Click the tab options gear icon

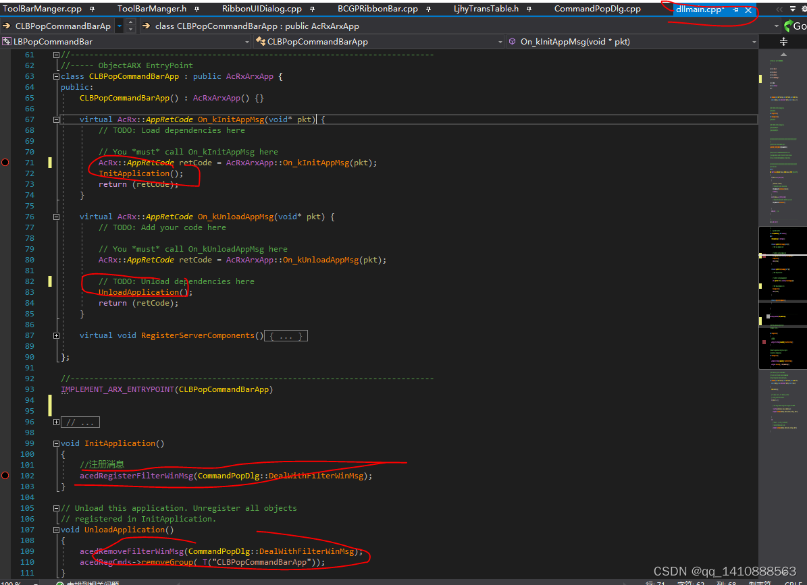point(805,8)
